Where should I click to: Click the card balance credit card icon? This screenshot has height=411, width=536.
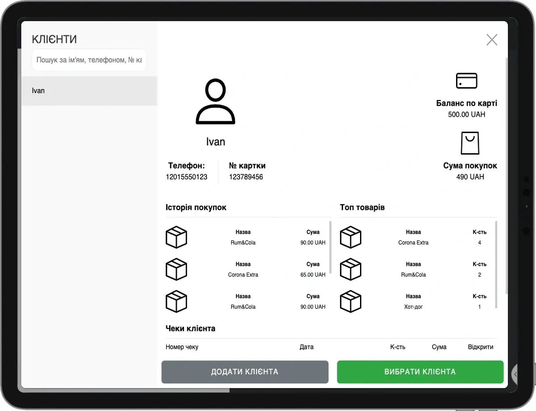[466, 81]
